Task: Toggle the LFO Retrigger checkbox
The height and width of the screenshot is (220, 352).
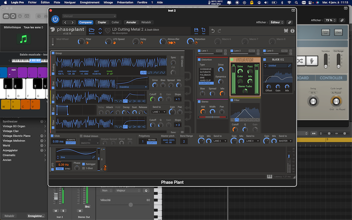Action: 84,164
